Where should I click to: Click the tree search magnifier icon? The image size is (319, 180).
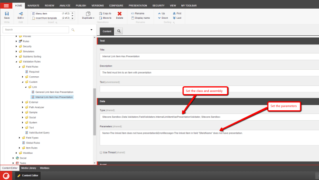click(x=73, y=30)
